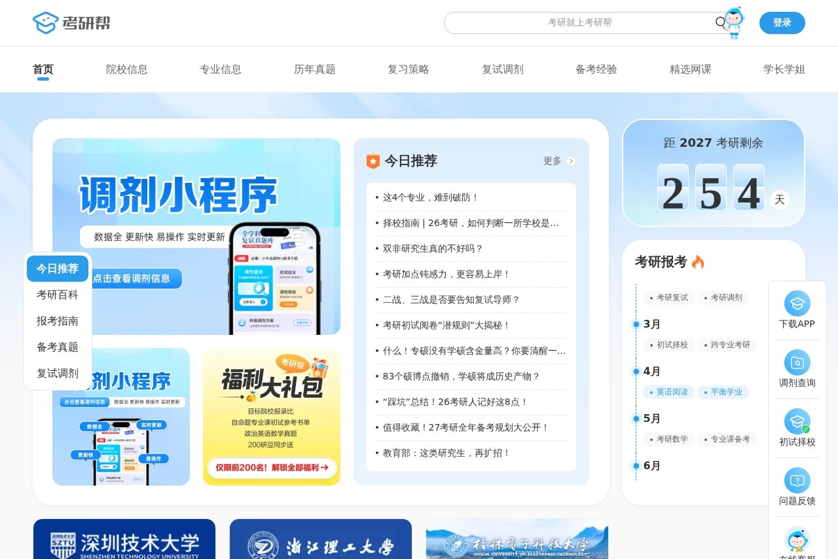Open the 浙江理工大学 school banner
The image size is (838, 559).
pyautogui.click(x=321, y=539)
